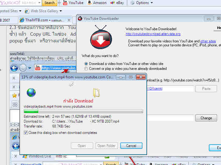The width and height of the screenshot is (221, 165).
Task: Click the YouTube Downloader TV logo
Action: click(101, 37)
